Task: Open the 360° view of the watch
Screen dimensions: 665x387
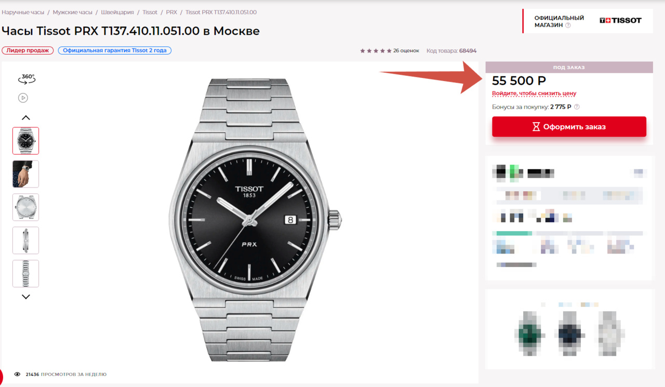Action: click(26, 79)
